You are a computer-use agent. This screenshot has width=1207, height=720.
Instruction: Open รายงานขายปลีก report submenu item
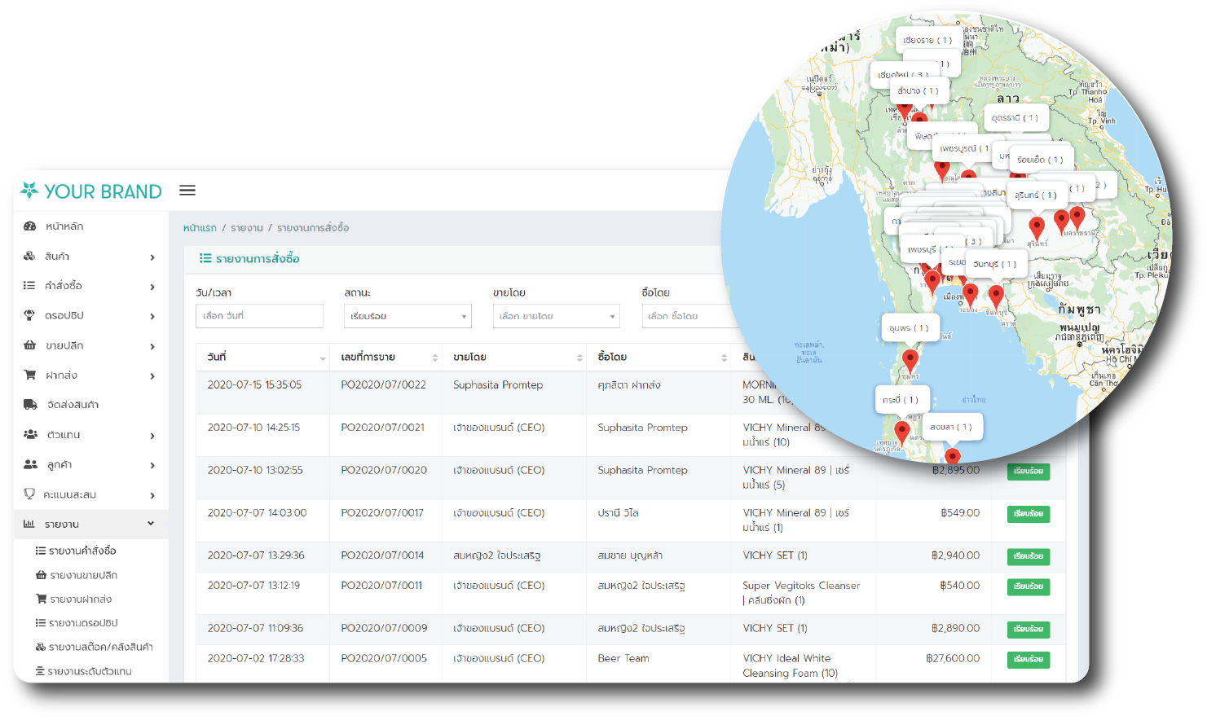[77, 575]
